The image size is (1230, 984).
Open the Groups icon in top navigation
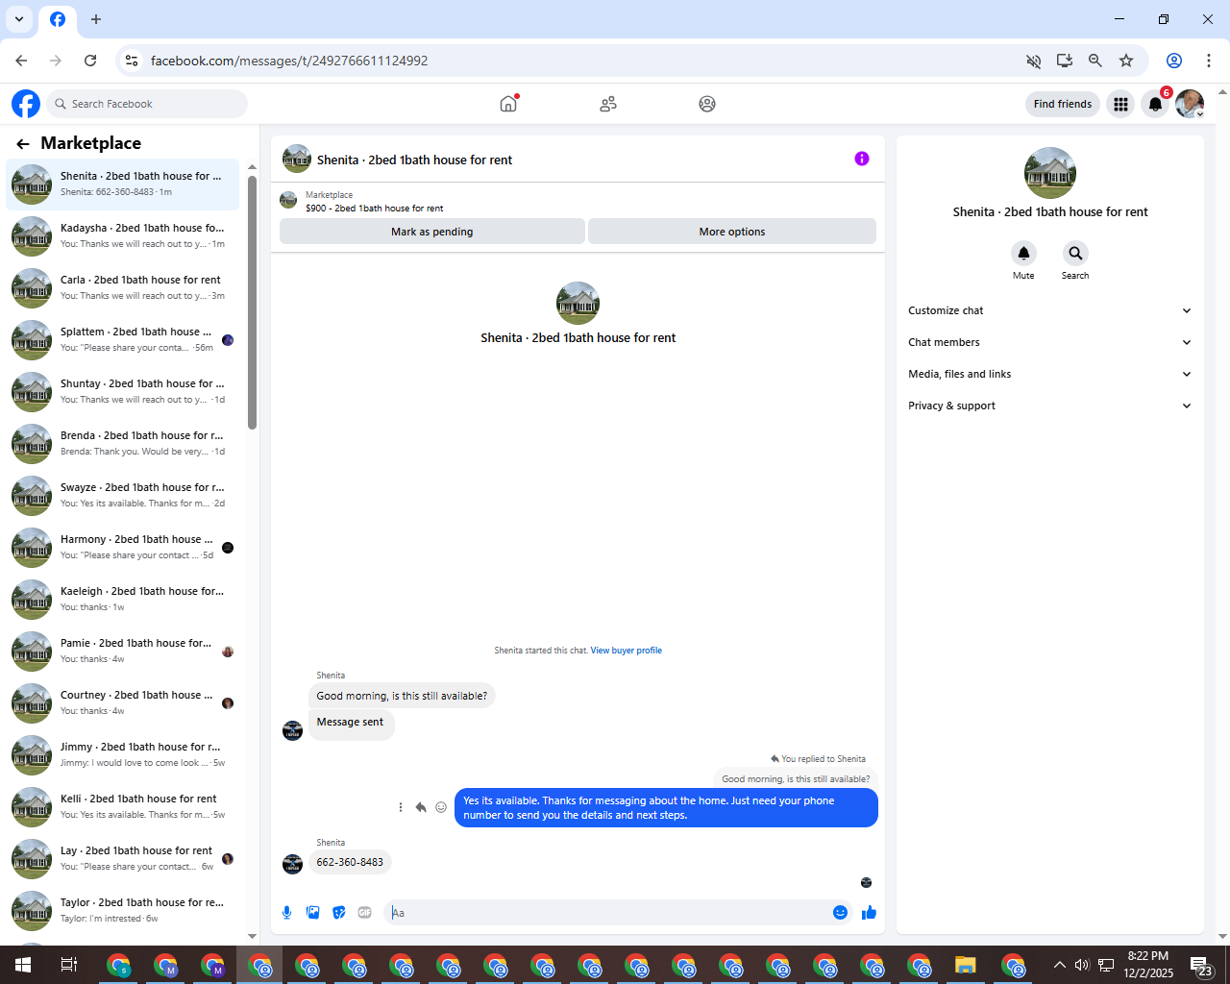(x=707, y=104)
